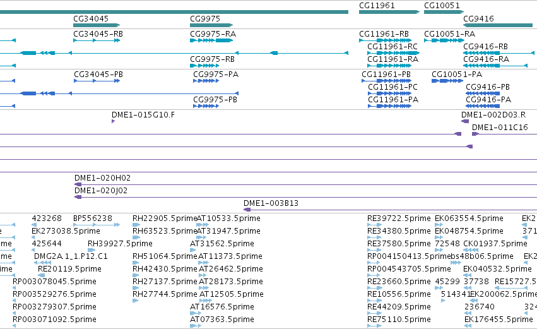The height and width of the screenshot is (329, 537).
Task: Select DME1-002D03.R feature label
Action: click(x=493, y=115)
